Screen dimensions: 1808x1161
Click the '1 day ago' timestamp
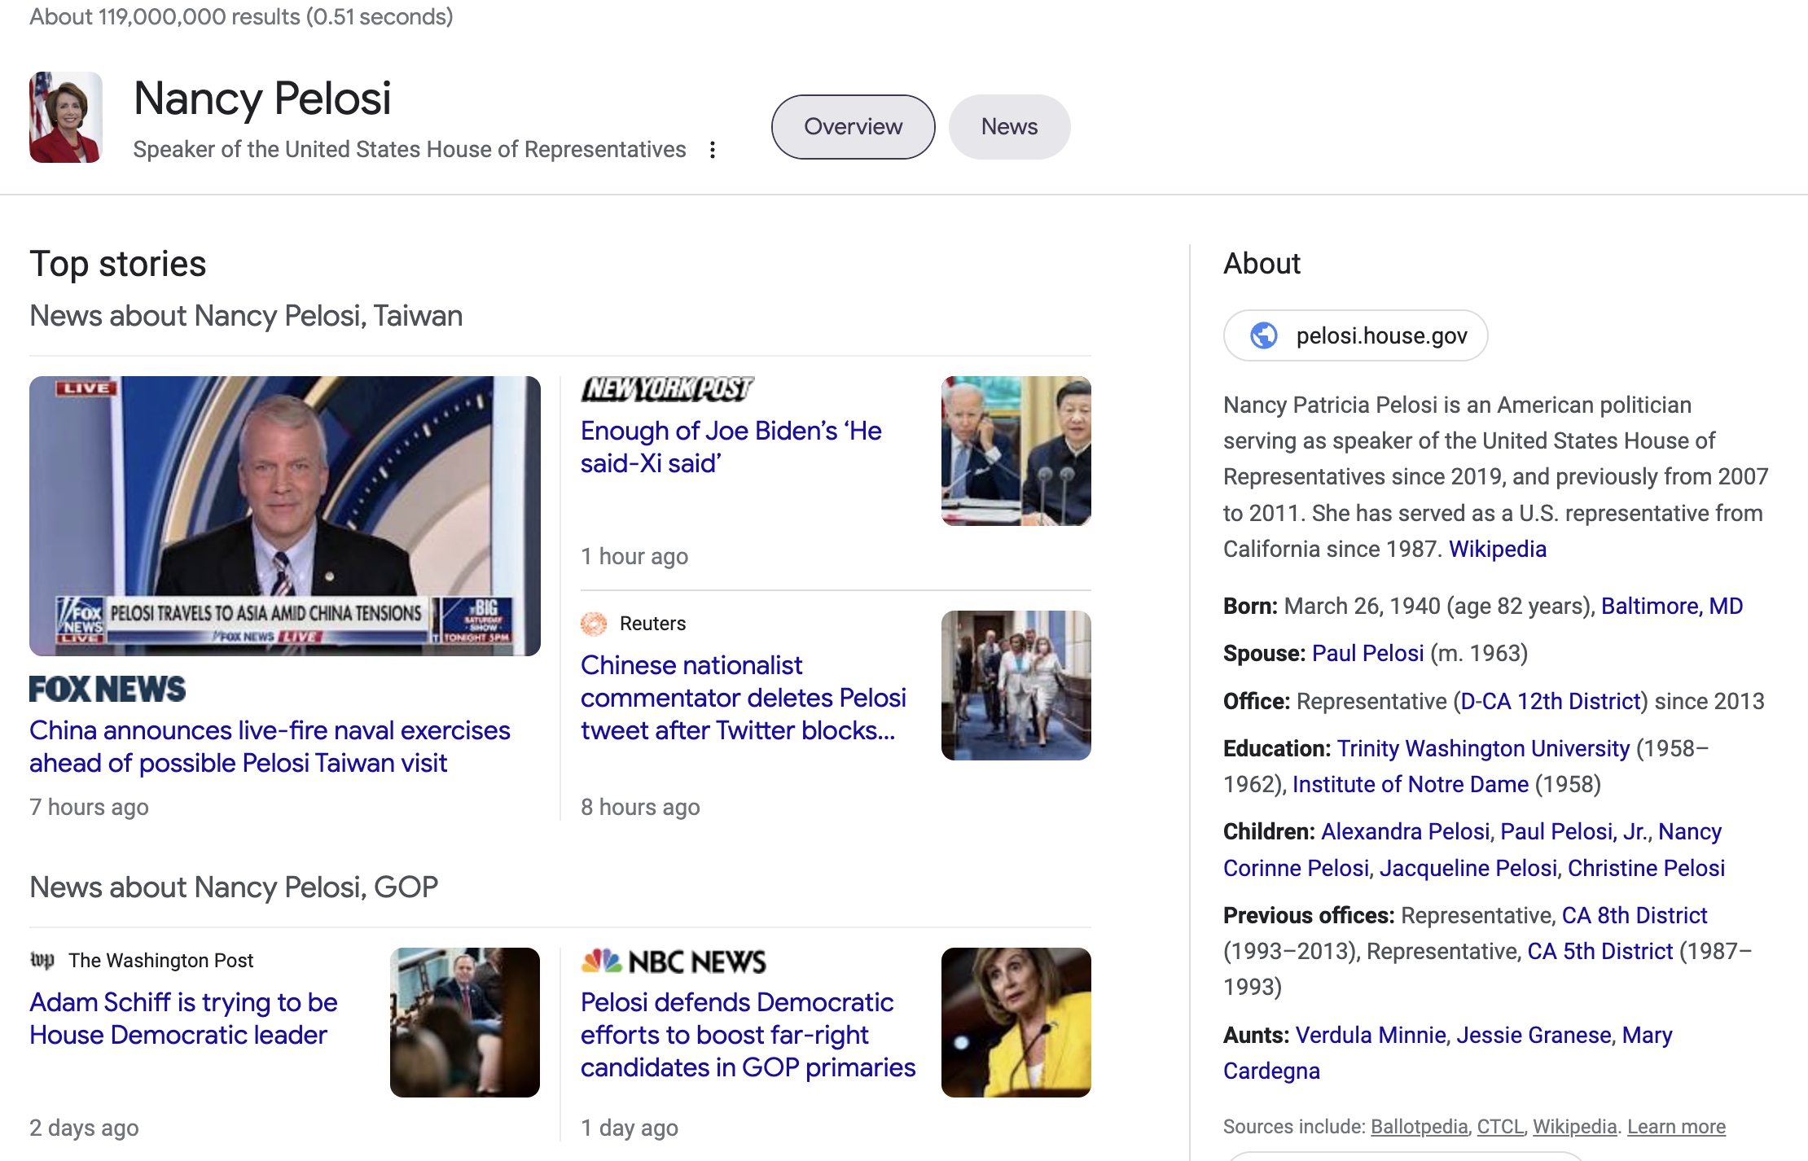click(x=630, y=1128)
